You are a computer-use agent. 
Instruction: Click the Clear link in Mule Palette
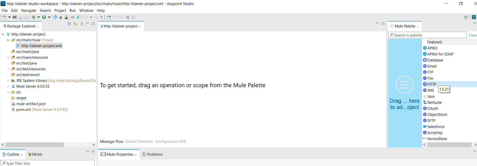coord(472,35)
